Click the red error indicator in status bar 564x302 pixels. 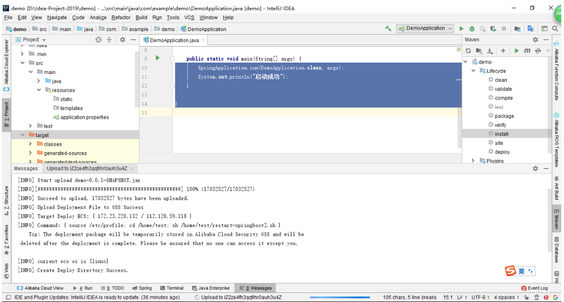click(547, 297)
